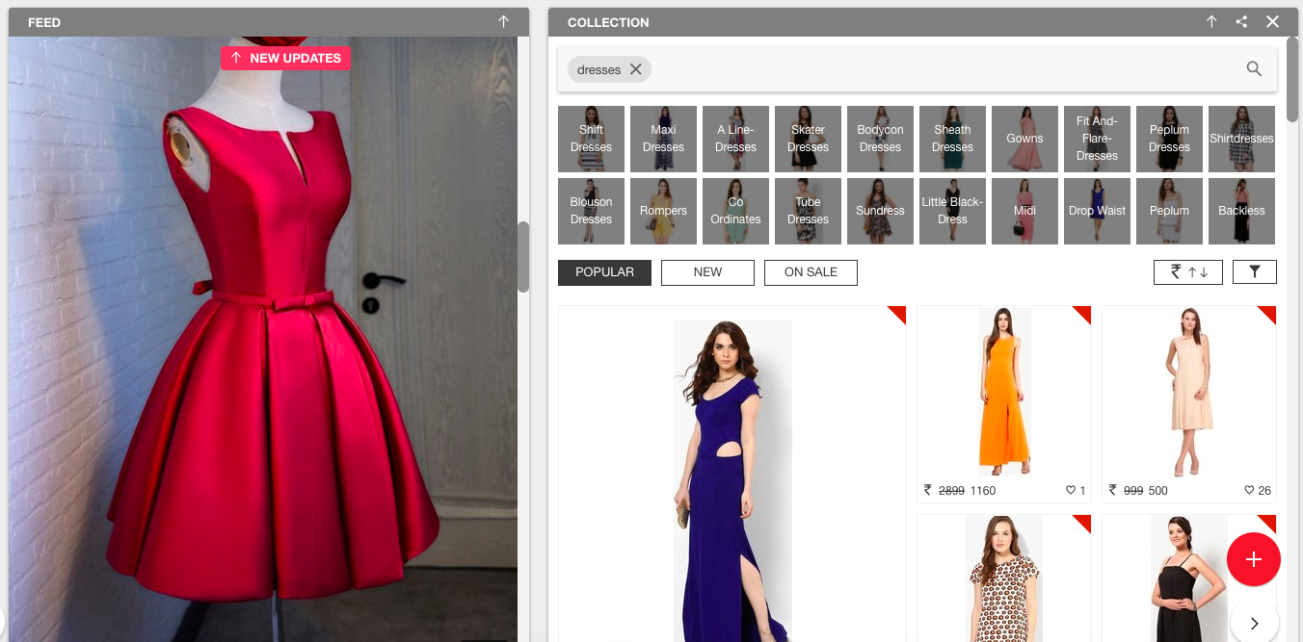1303x642 pixels.
Task: Click the 500 sale price text
Action: coord(1157,491)
